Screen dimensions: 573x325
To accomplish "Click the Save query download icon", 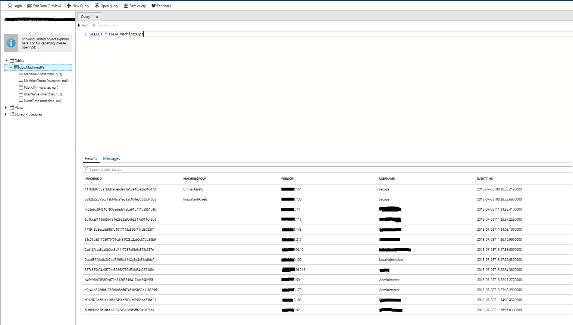I will [126, 6].
